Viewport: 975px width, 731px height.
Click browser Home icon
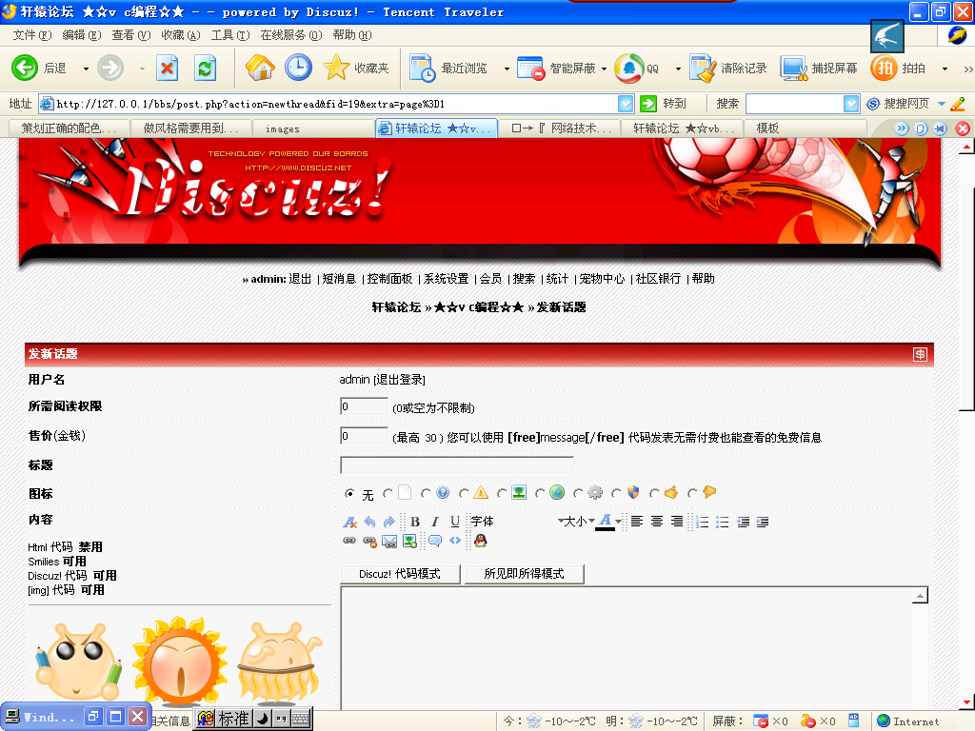coord(260,68)
